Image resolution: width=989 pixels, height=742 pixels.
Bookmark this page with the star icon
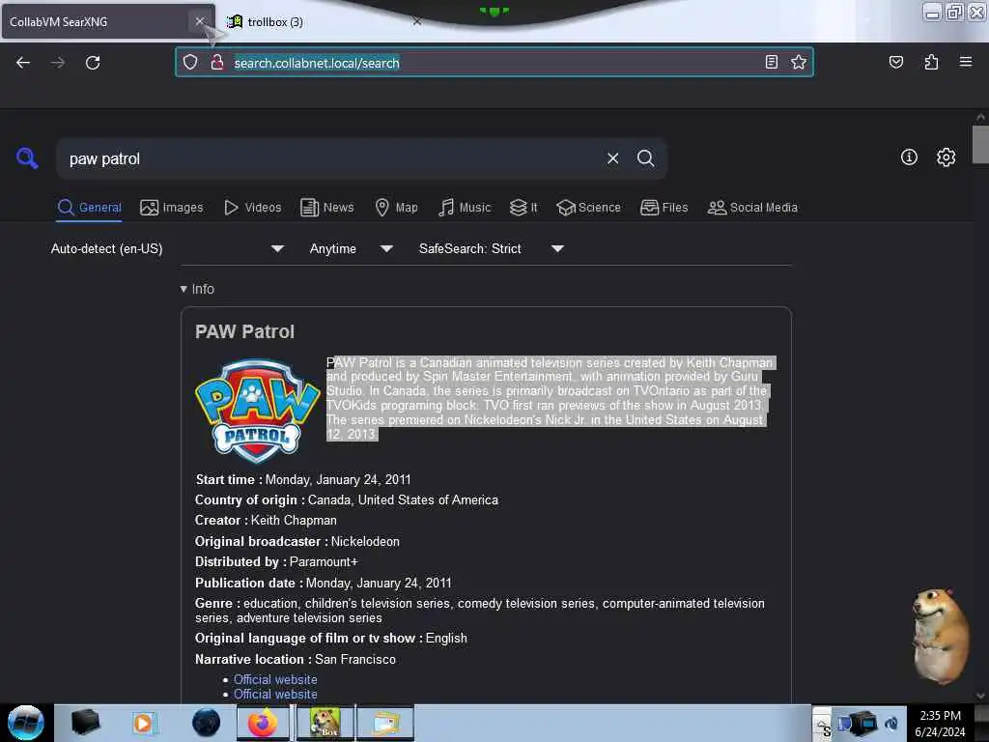point(799,62)
